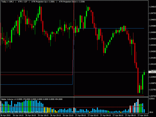Click the "27 Apr 00:15" time axis label
156x117 pixels.
click(x=80, y=116)
